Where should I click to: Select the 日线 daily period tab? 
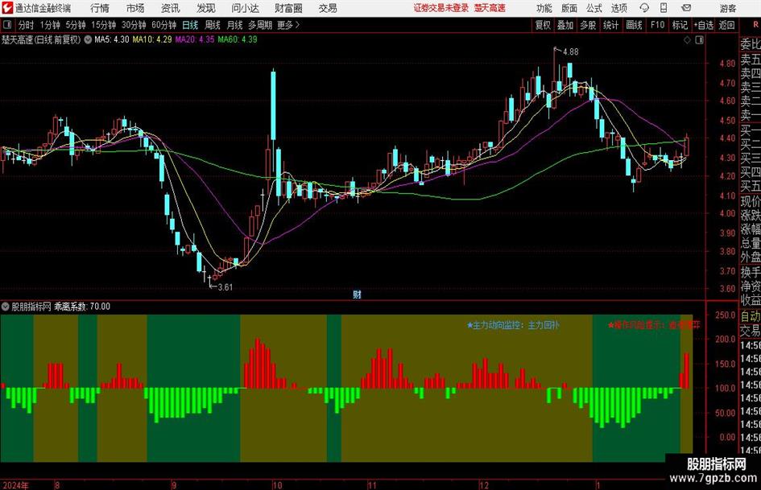pyautogui.click(x=190, y=25)
